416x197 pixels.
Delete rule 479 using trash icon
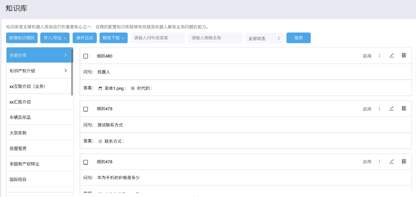[x=404, y=108]
